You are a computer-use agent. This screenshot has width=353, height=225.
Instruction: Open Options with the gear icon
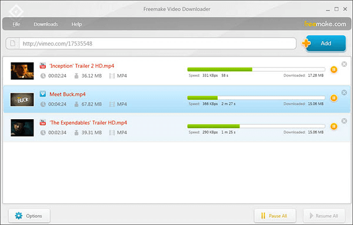coord(29,216)
